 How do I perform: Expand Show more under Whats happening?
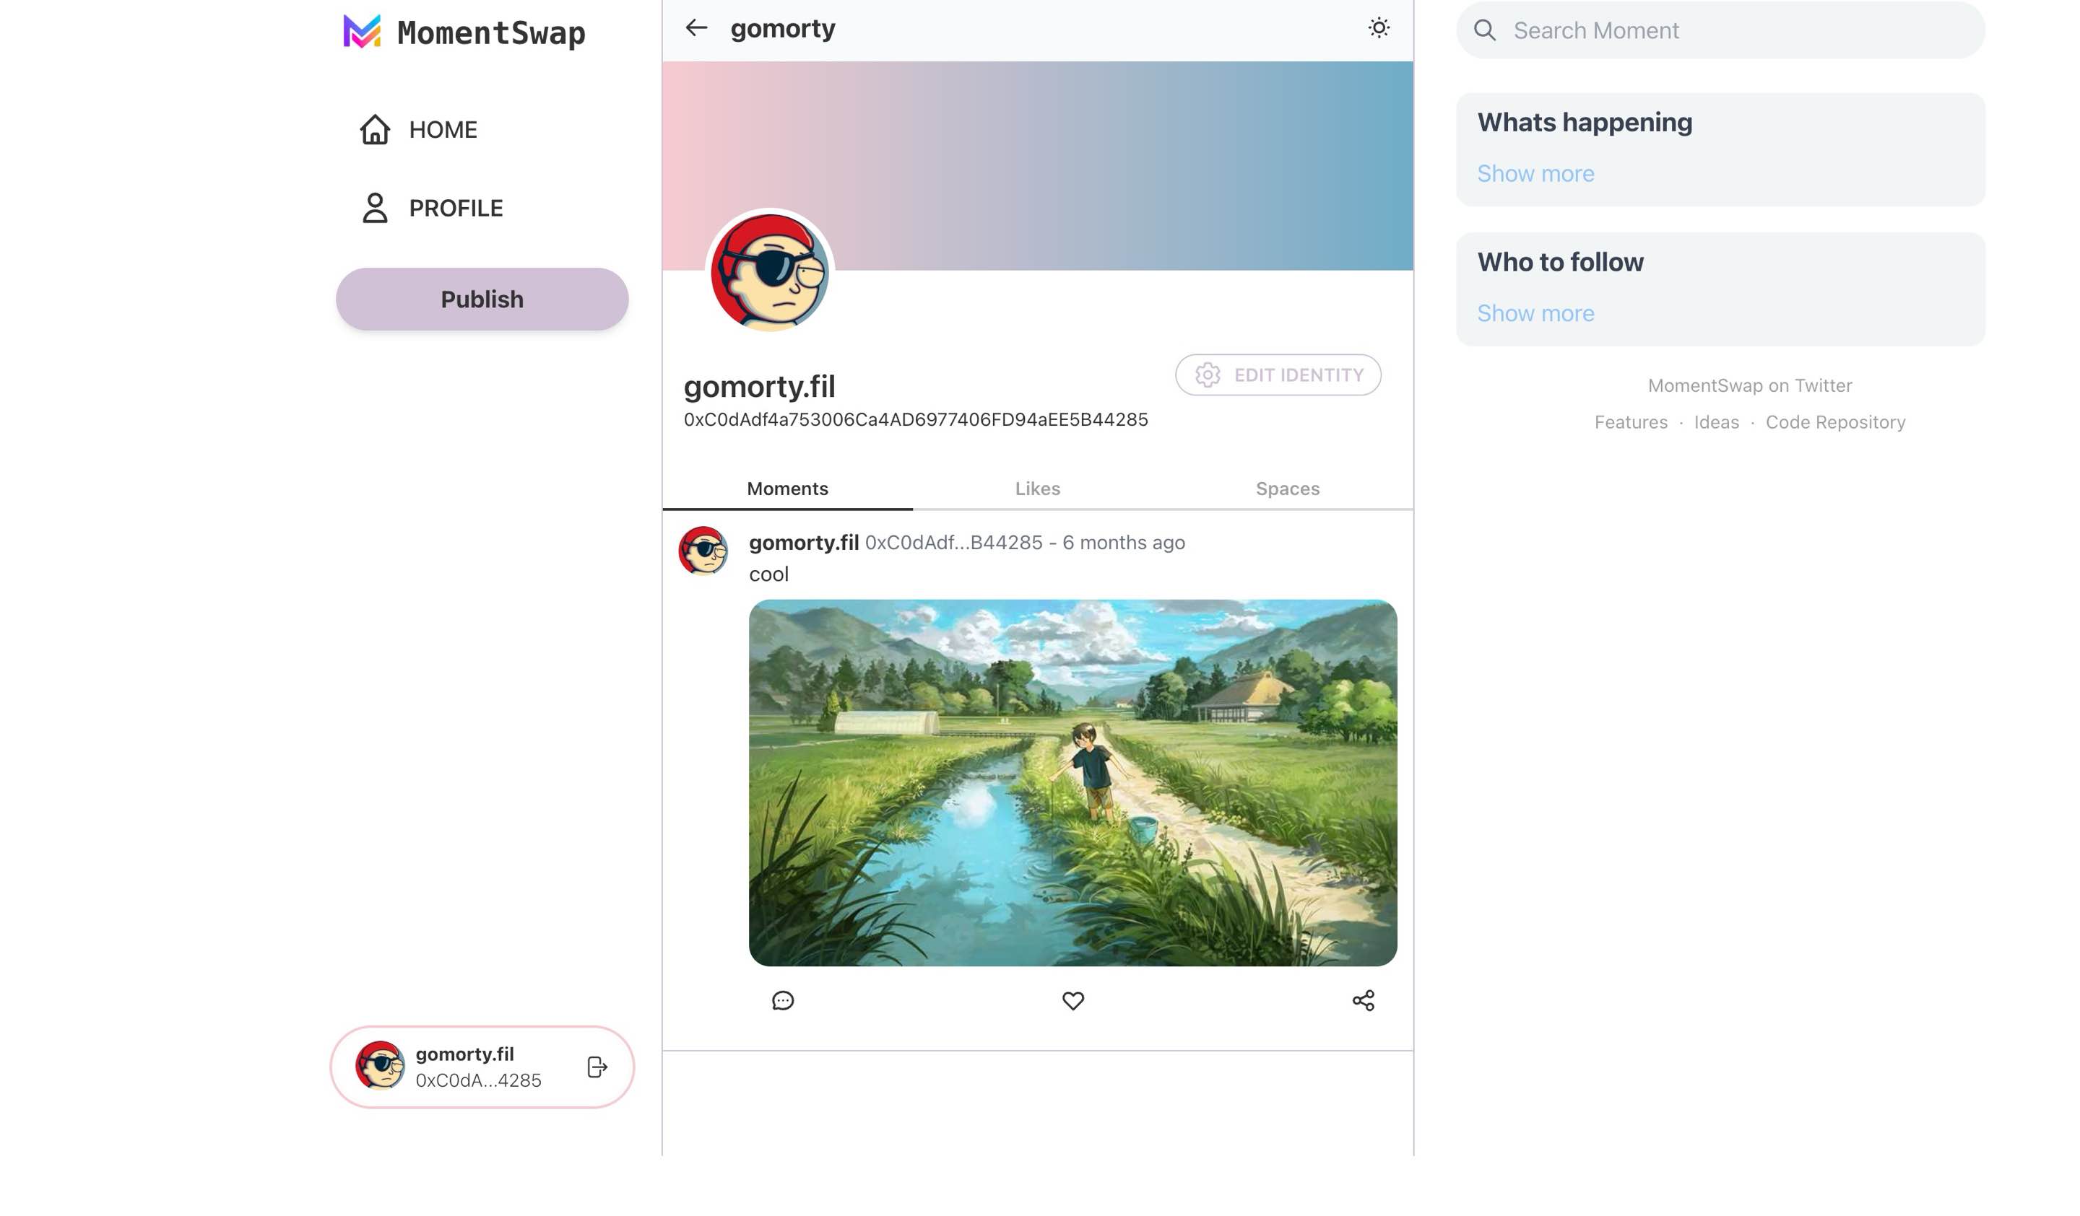tap(1535, 173)
